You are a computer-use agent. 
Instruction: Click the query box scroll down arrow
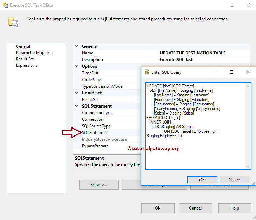[248, 166]
